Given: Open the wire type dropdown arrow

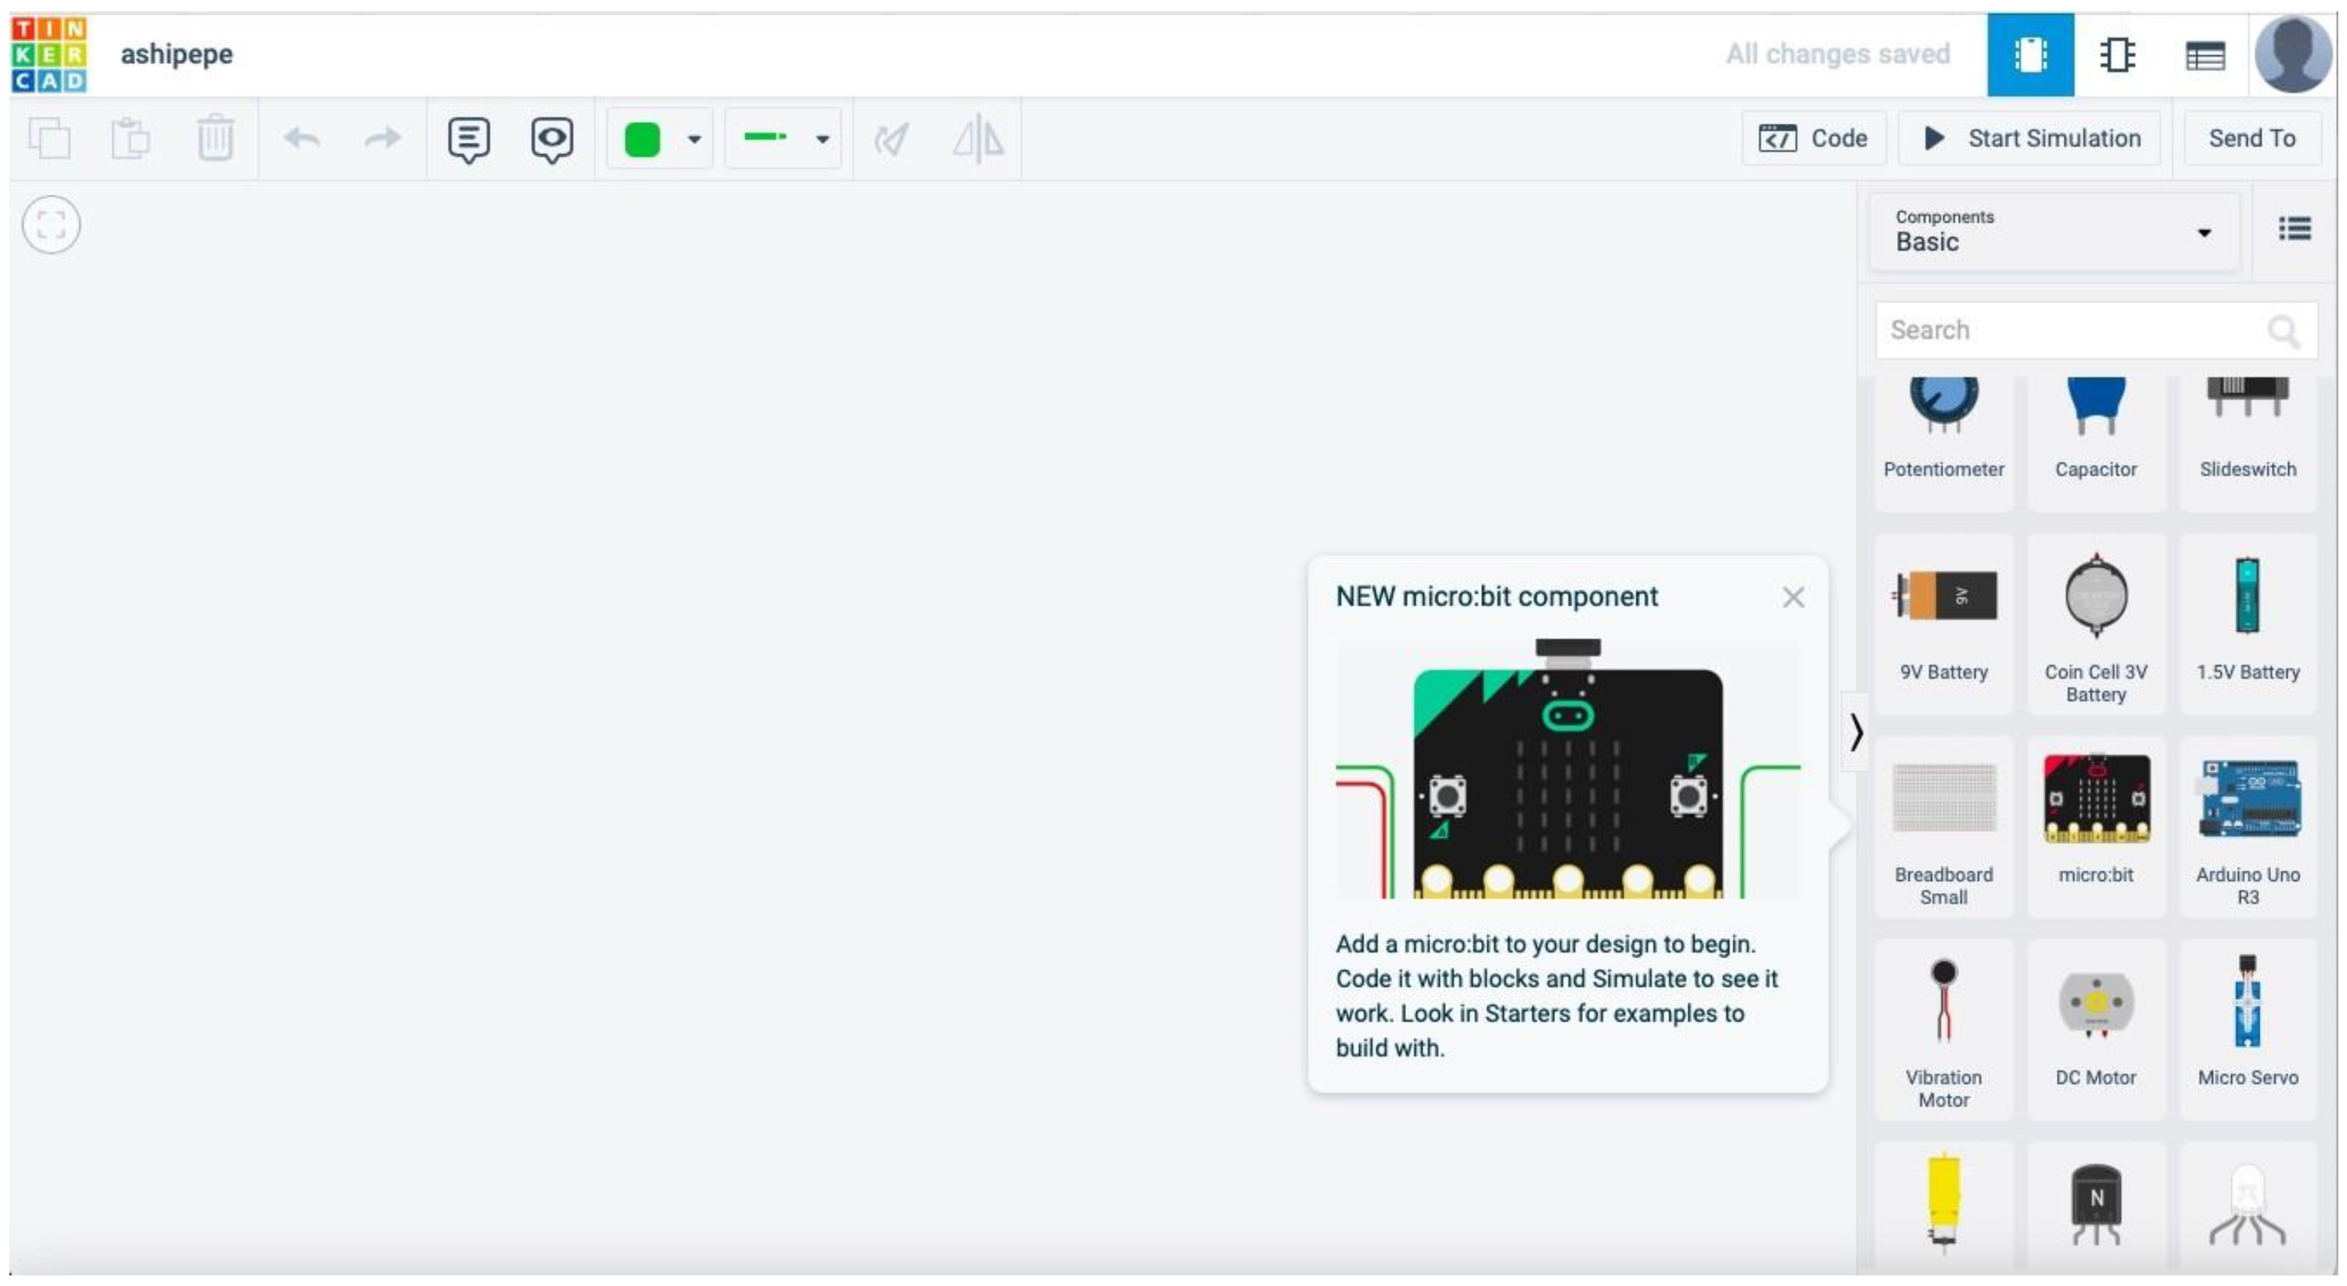Looking at the screenshot, I should click(823, 139).
